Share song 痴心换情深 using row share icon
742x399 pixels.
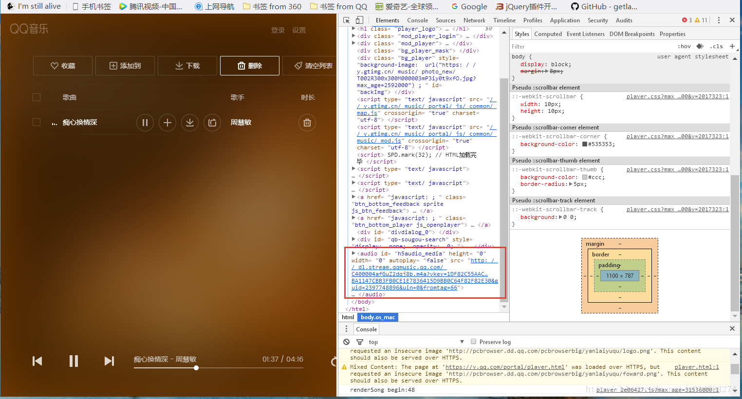pyautogui.click(x=212, y=123)
